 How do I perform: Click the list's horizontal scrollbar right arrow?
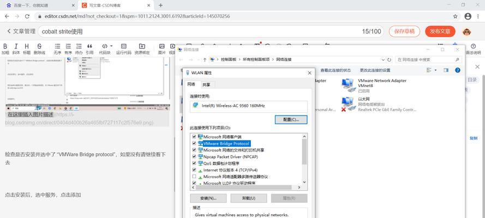click(299, 187)
